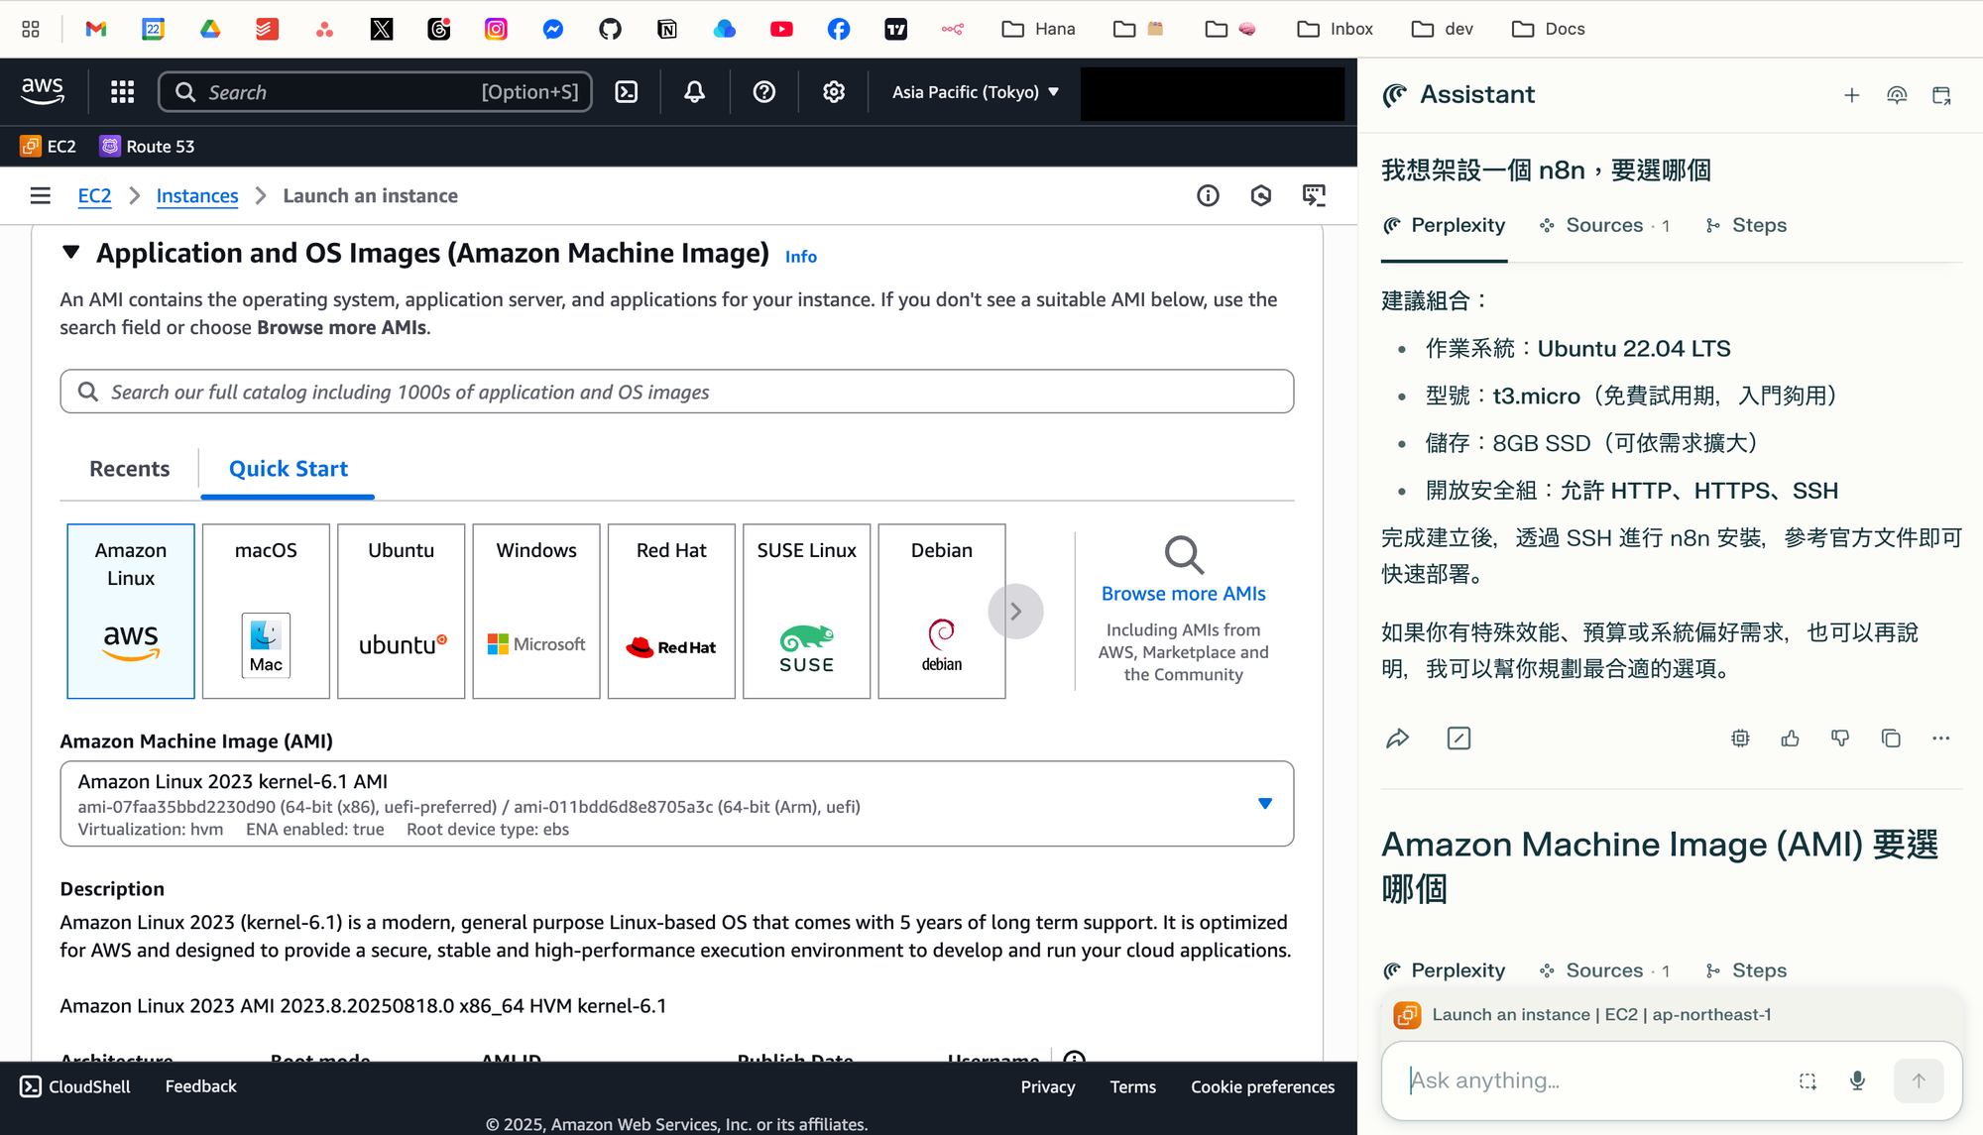Image resolution: width=1983 pixels, height=1135 pixels.
Task: Open Threads bookmark icon
Action: tap(439, 29)
